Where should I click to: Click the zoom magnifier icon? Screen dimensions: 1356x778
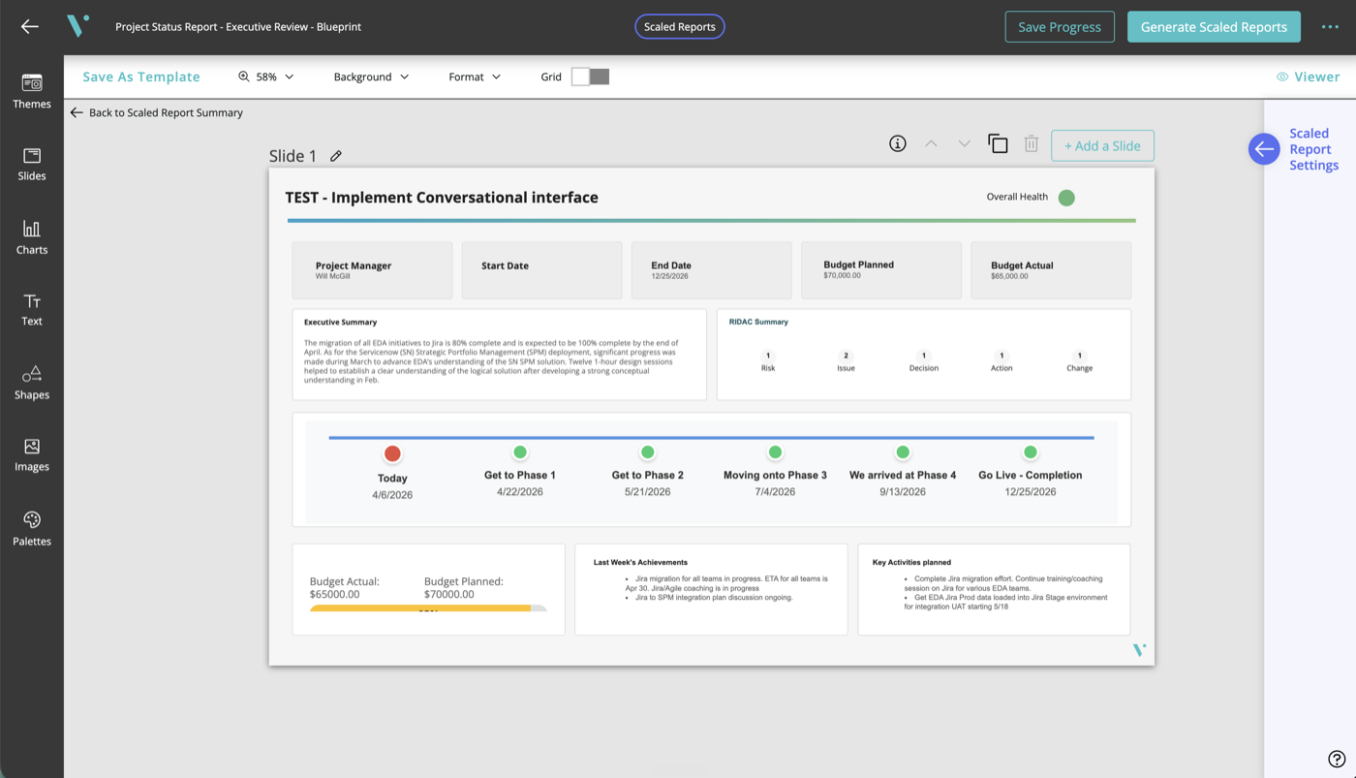point(244,77)
